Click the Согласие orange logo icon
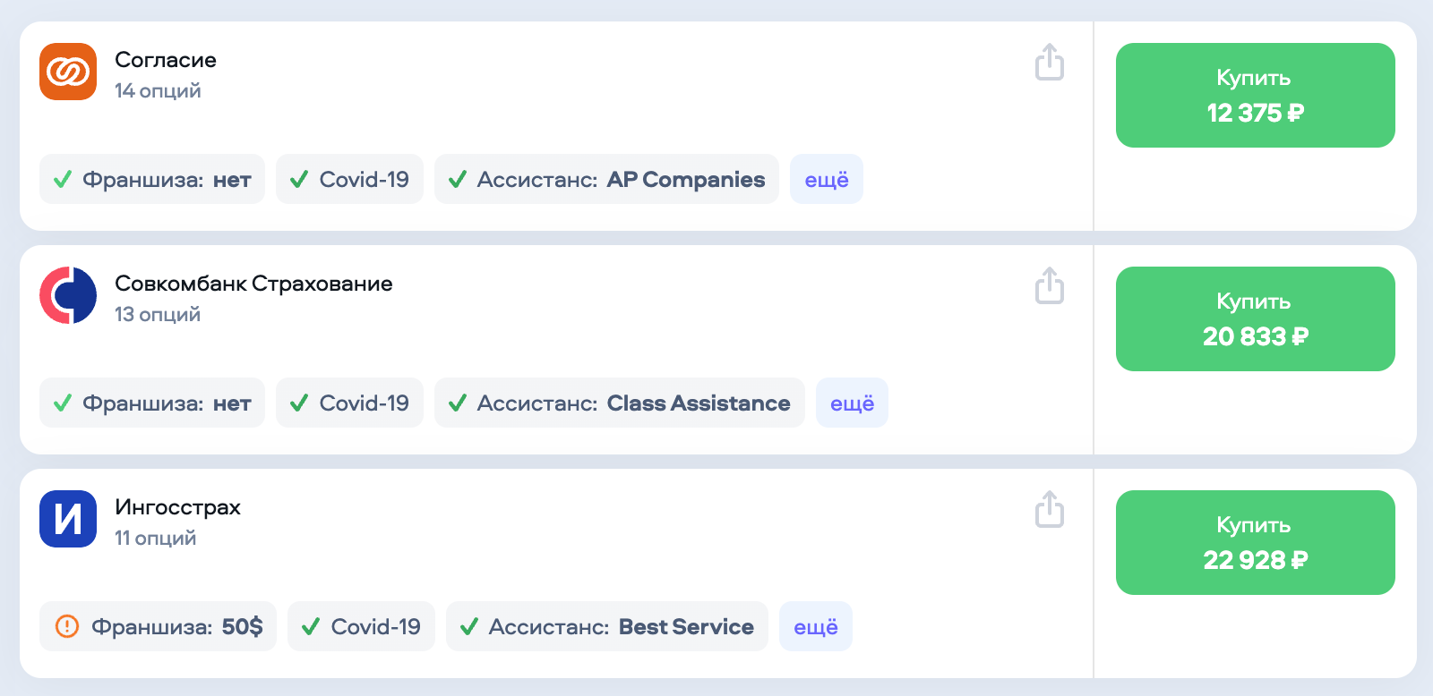 tap(68, 72)
